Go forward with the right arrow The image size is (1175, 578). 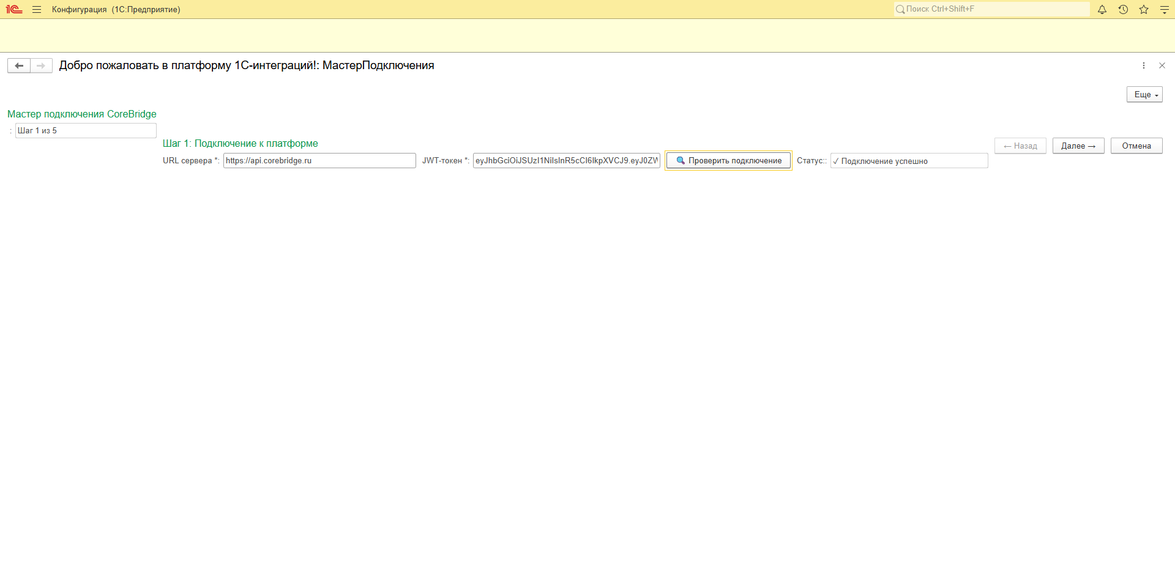click(x=41, y=65)
